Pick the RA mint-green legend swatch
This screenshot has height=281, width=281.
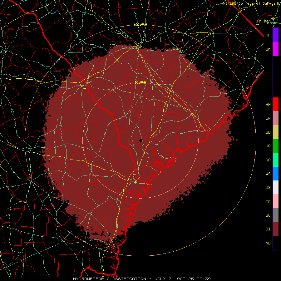276,160
